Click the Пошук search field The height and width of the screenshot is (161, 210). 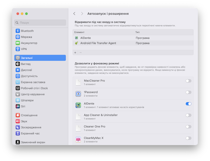pyautogui.click(x=40, y=23)
